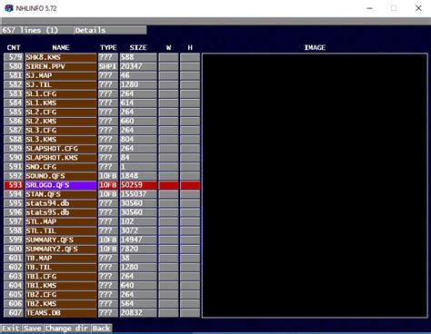The width and height of the screenshot is (431, 334).
Task: Select file TB.MAP
Action: [x=61, y=258]
